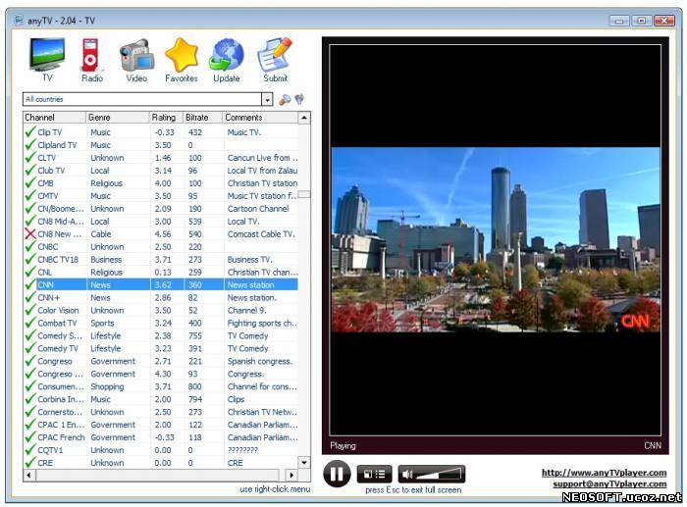Select the highlighted CNN channel row
This screenshot has width=687, height=507.
click(x=161, y=284)
